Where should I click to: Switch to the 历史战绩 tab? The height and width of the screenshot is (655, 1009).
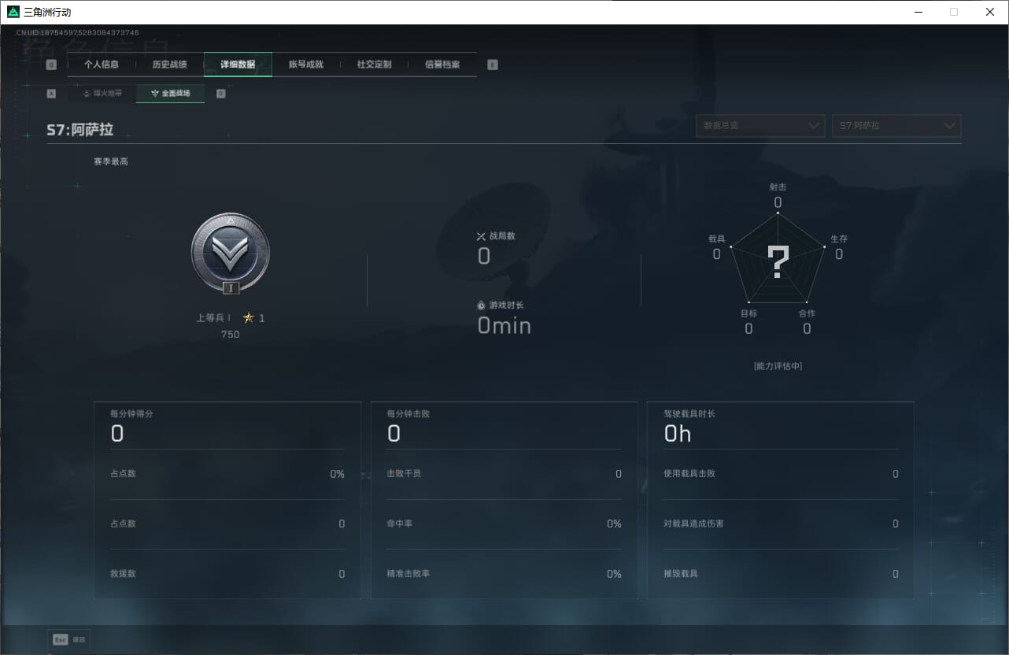[169, 65]
